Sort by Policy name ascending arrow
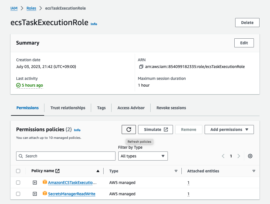This screenshot has height=204, width=270. pos(98,171)
